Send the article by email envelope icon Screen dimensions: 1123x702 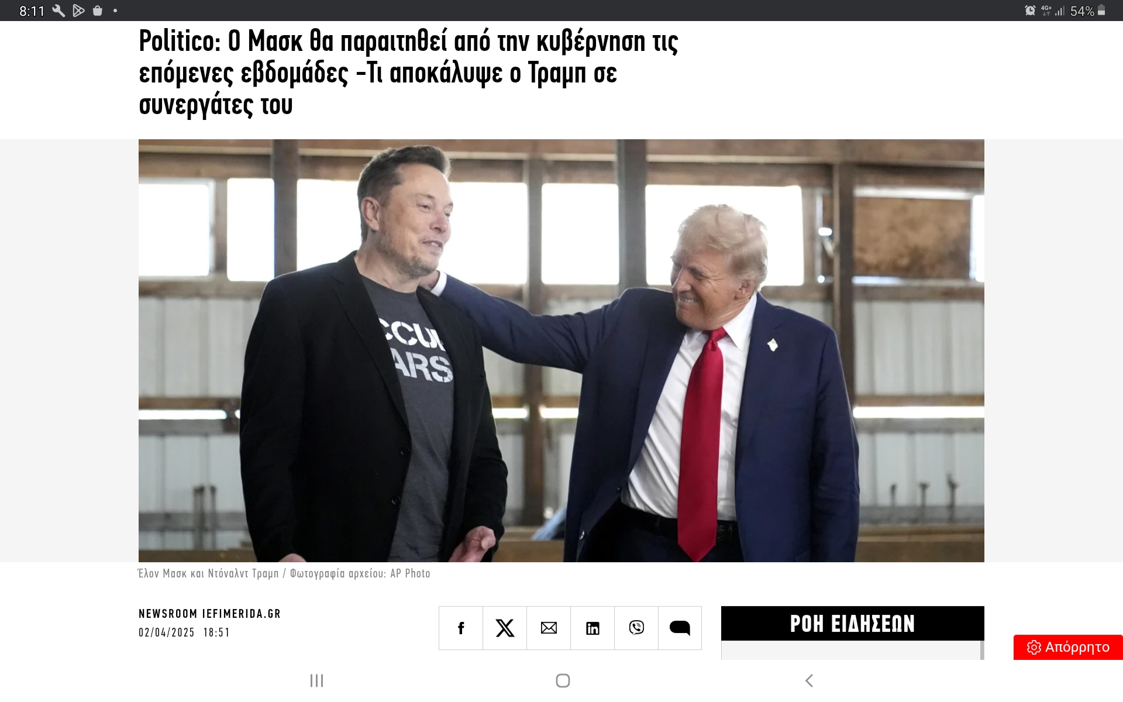pyautogui.click(x=549, y=628)
